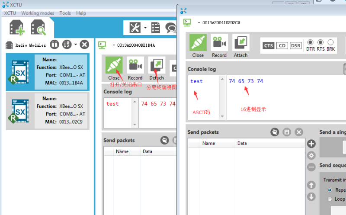Click Record in the detached console window
Image resolution: width=346 pixels, height=215 pixels.
click(x=219, y=46)
